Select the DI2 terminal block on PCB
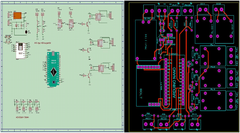This screenshot has height=133, width=240. pyautogui.click(x=219, y=10)
